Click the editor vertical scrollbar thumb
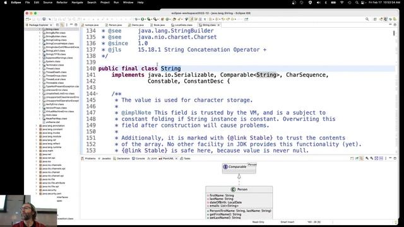This screenshot has width=404, height=227. pyautogui.click(x=394, y=33)
